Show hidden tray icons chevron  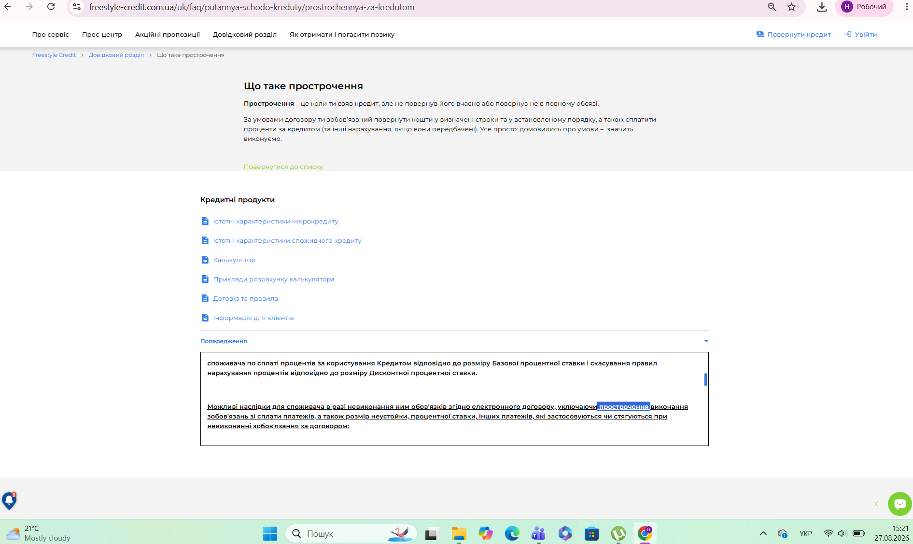coord(763,533)
